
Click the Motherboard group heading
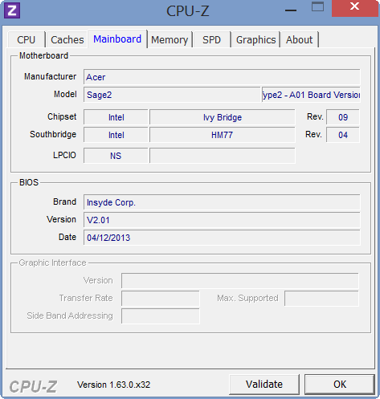tap(43, 55)
